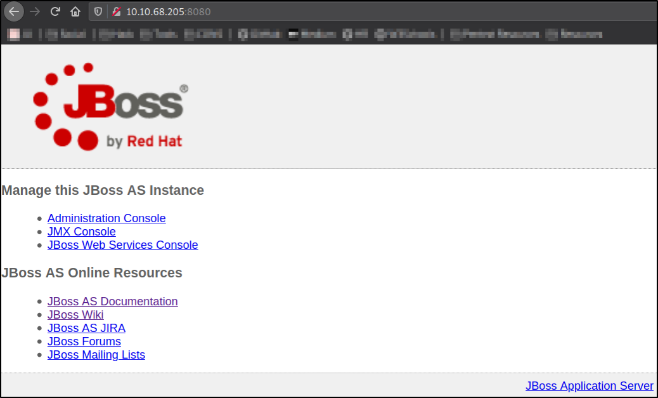This screenshot has width=658, height=398.
Task: Select the 'Manage this JBoss AS Instance' heading
Action: (103, 190)
